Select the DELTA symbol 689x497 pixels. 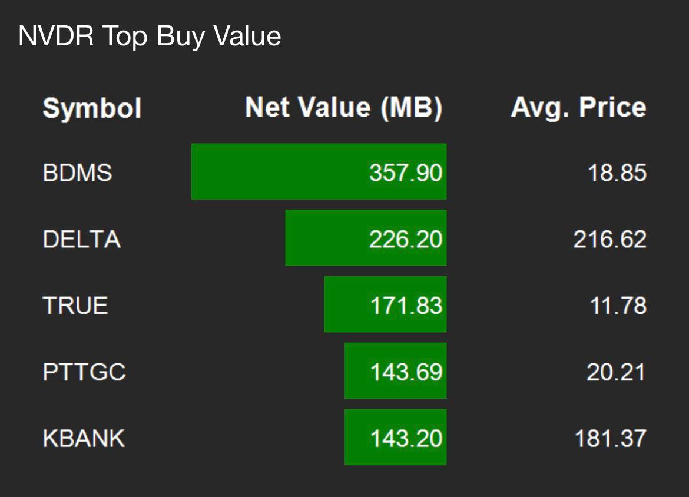pyautogui.click(x=81, y=240)
